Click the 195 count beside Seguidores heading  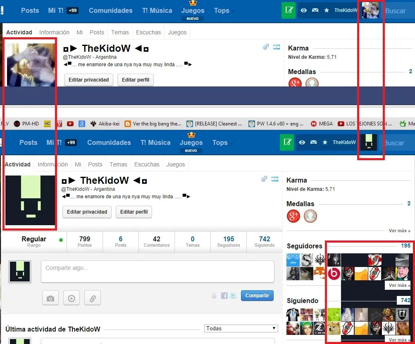click(405, 245)
